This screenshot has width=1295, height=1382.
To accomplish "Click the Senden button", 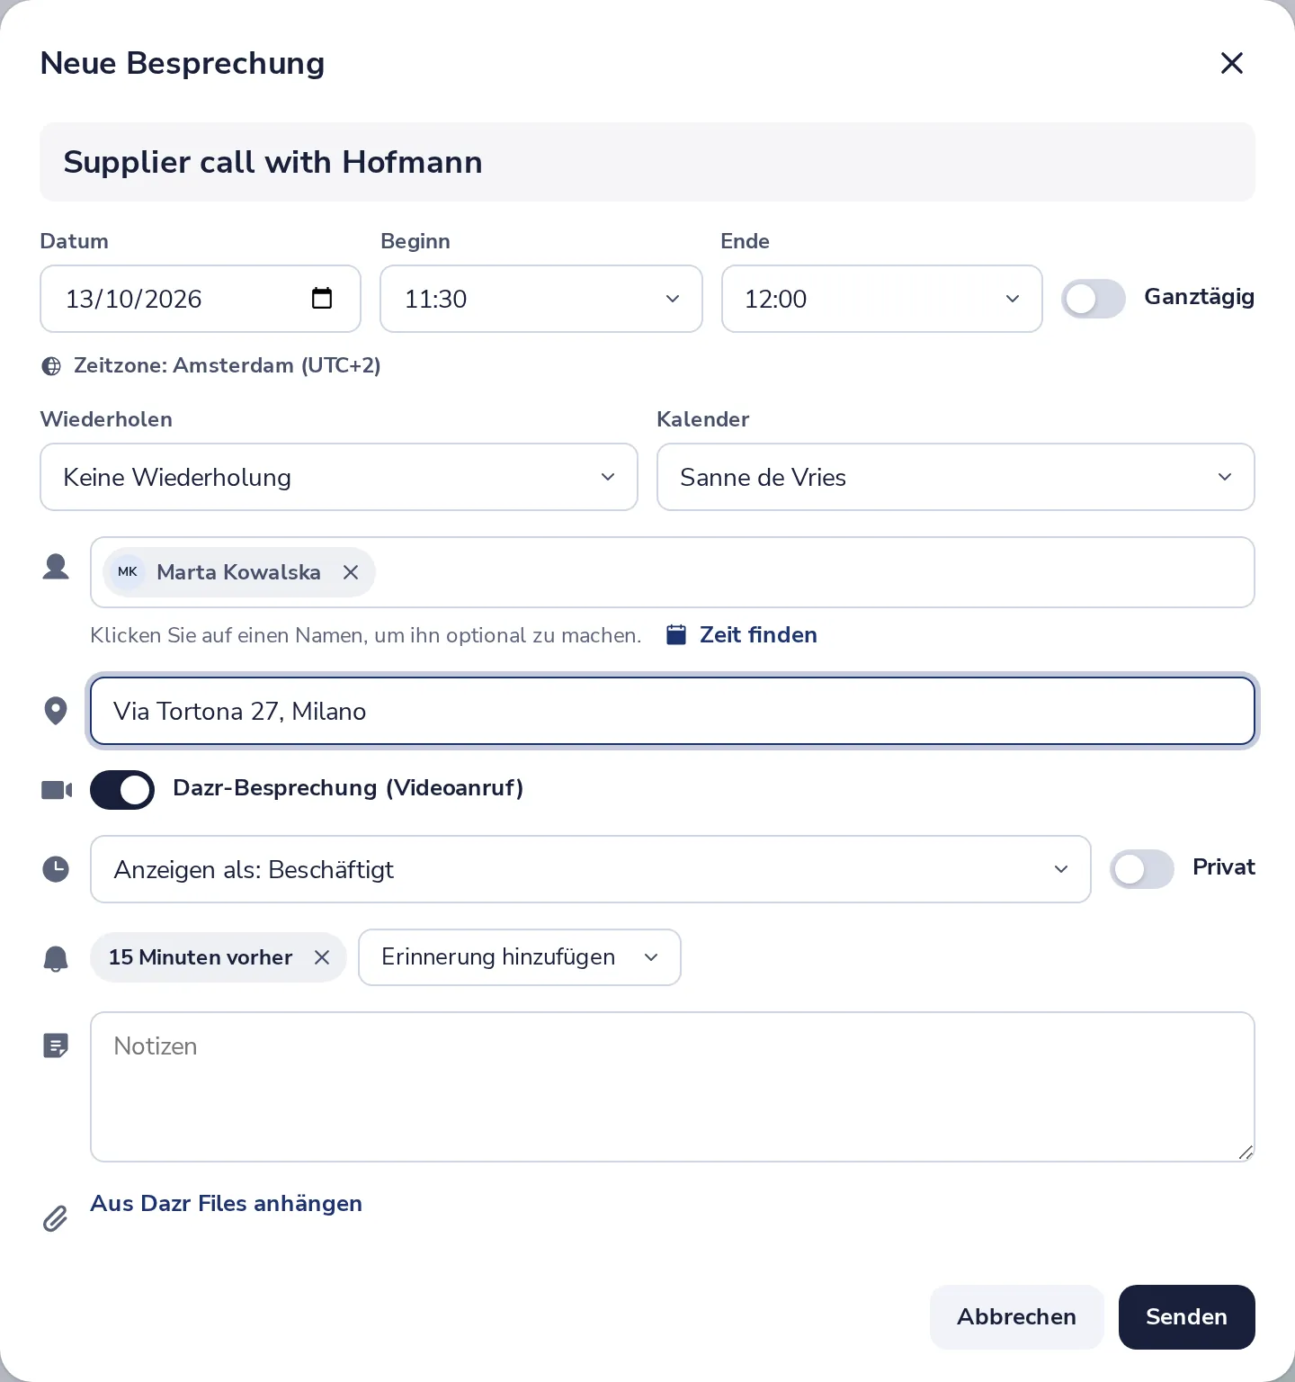I will click(x=1187, y=1317).
